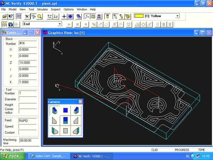Open the Help menu
This screenshot has width=213, height=160.
click(x=93, y=9)
